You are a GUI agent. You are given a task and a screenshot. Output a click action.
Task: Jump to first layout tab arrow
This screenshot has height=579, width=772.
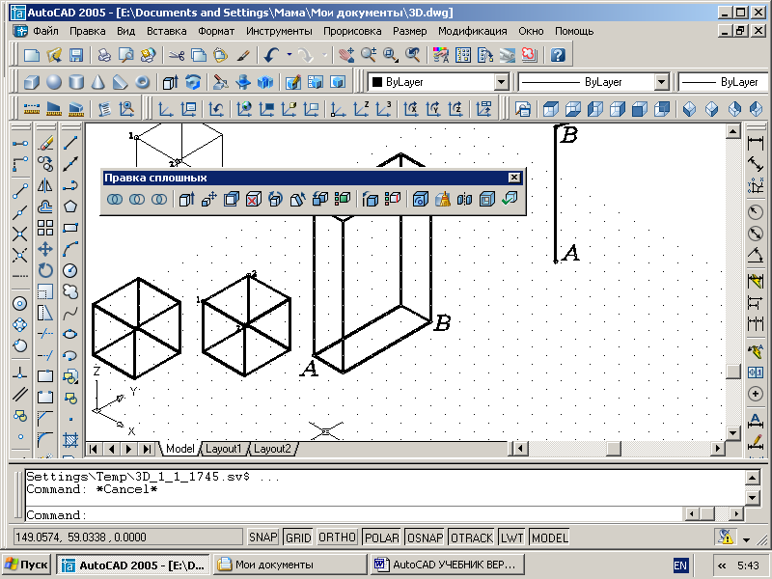point(94,449)
